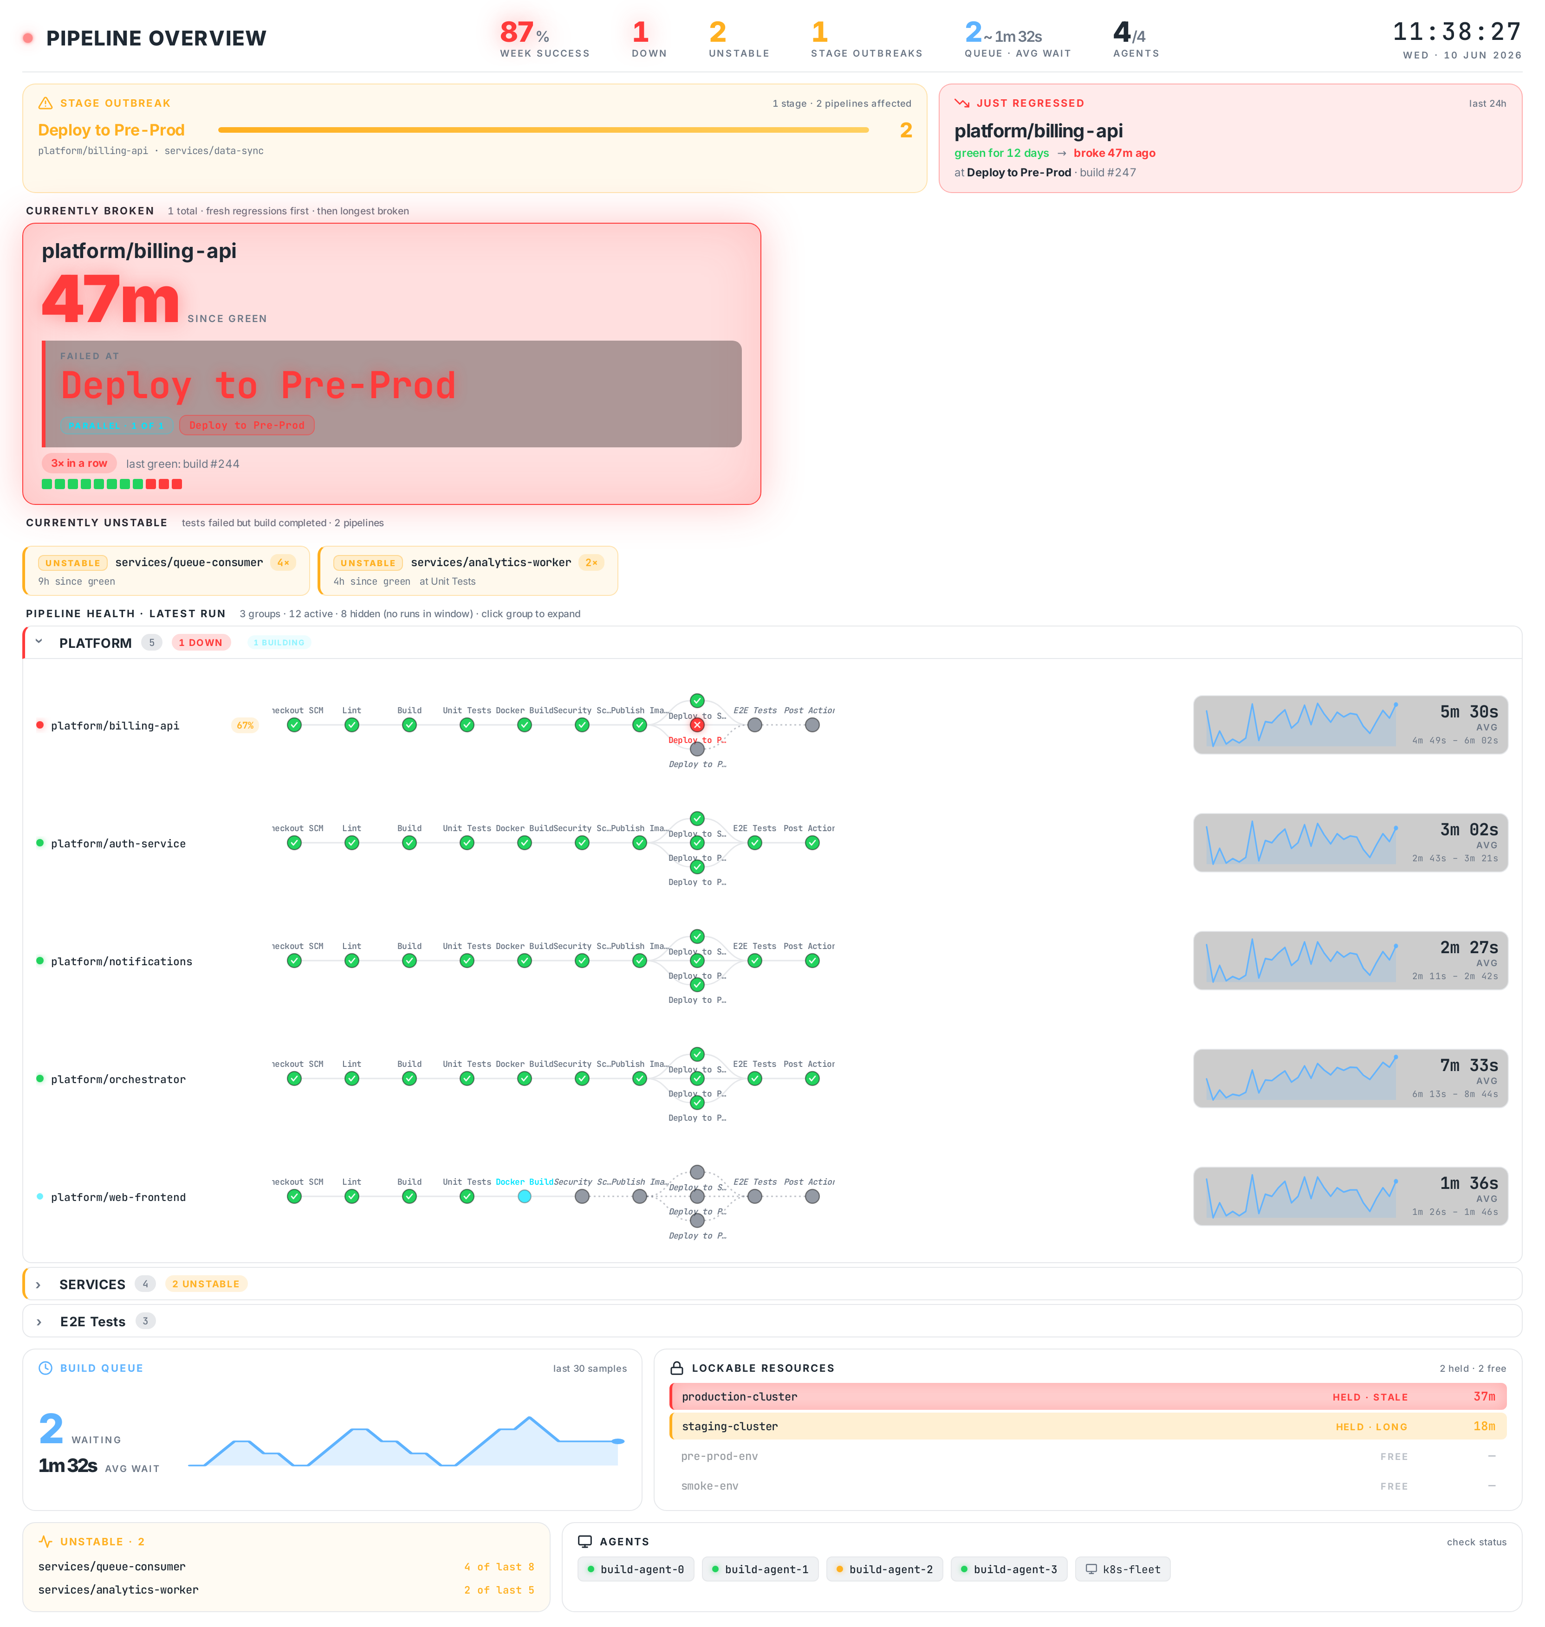
Task: Click the pending Security Scan node on platform/web-frontend
Action: [x=582, y=1196]
